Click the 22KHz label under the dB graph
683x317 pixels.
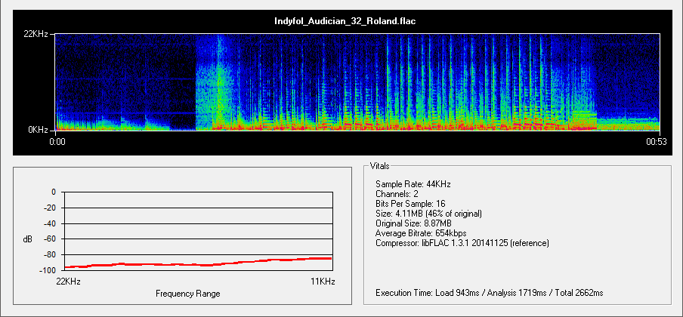[x=70, y=281]
